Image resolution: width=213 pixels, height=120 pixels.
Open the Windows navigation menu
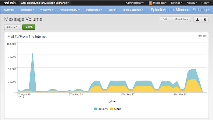click(47, 10)
